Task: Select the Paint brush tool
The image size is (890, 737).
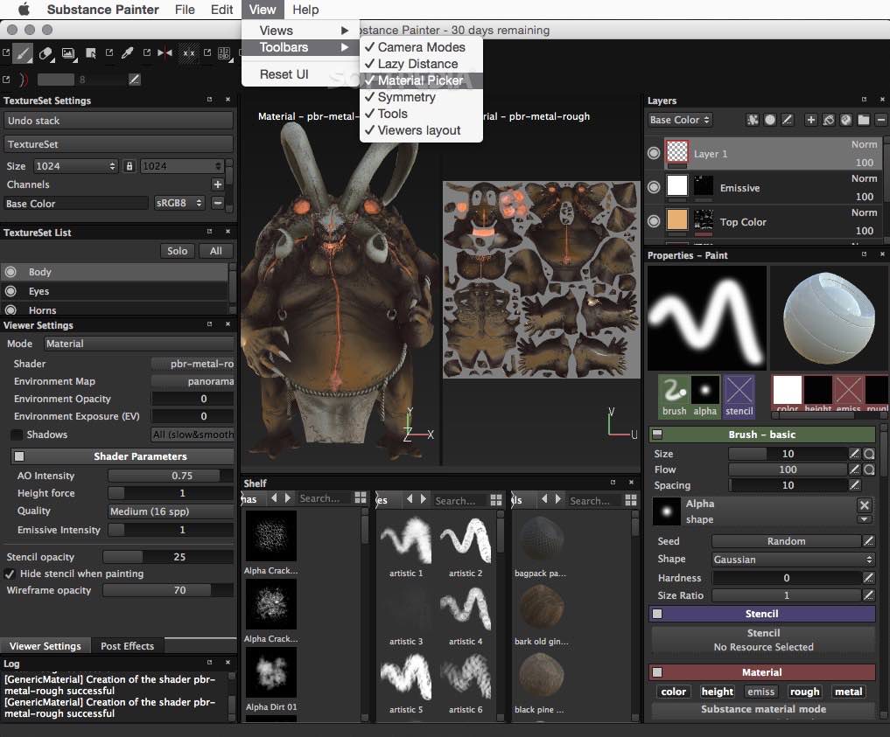Action: (x=23, y=54)
